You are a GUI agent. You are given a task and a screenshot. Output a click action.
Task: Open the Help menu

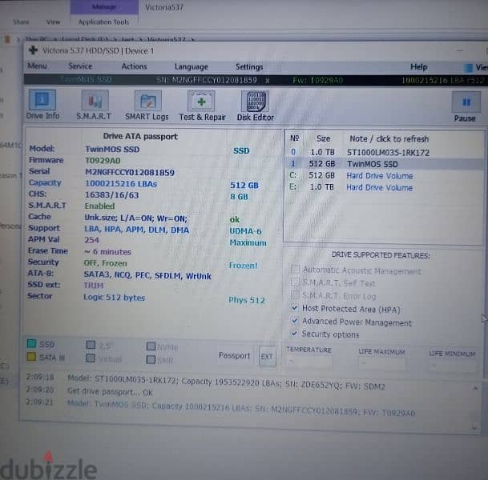click(418, 66)
